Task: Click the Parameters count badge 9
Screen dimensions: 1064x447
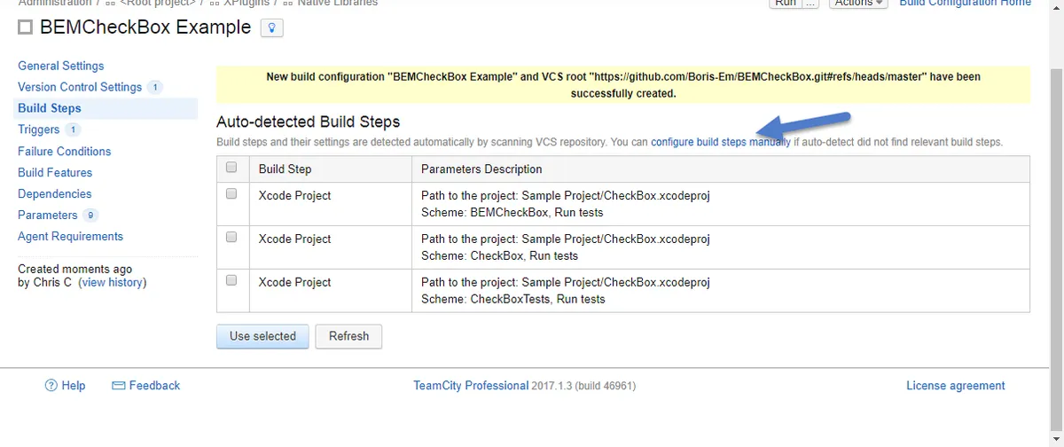Action: click(x=90, y=215)
